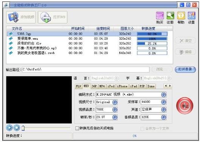207x142 pixels.
Task: Switch to the 3GP tab
Action: tap(94, 86)
